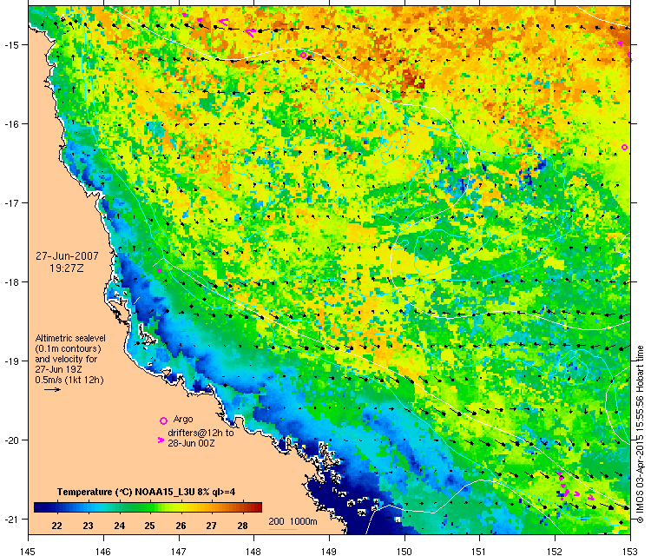Click the -19 latitude axis label

tap(11, 361)
